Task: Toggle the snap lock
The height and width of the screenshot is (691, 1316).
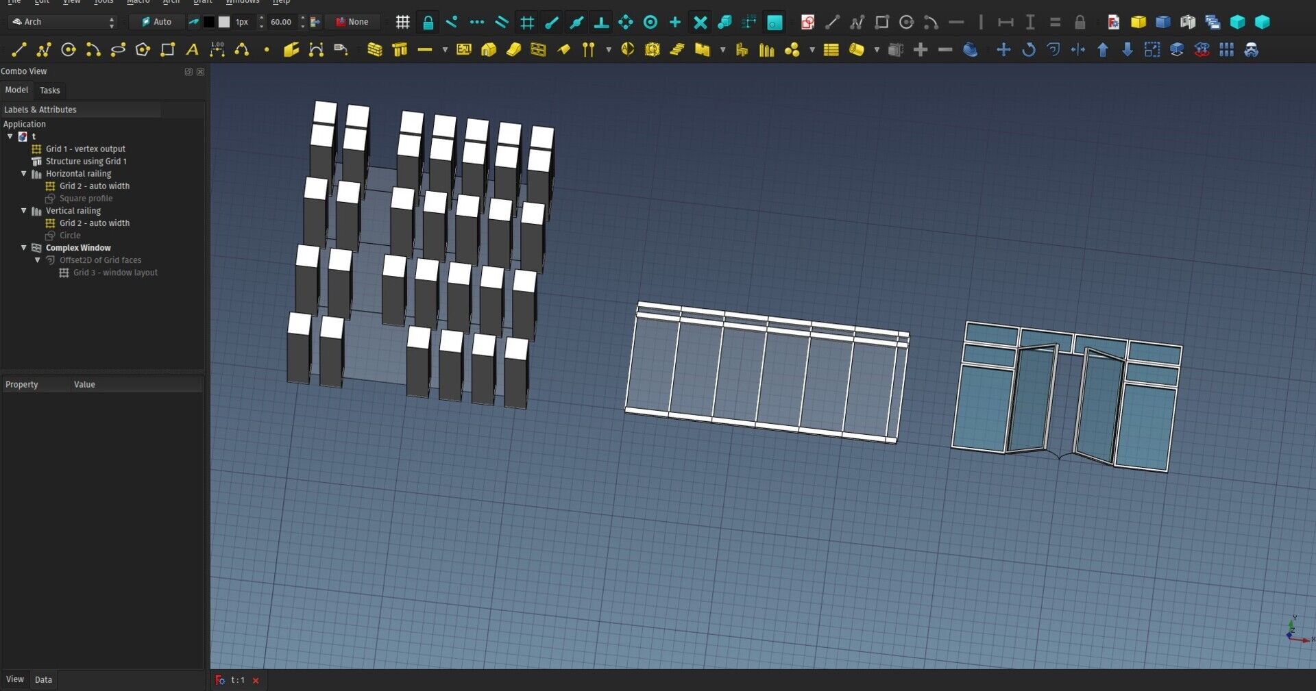Action: [x=428, y=22]
